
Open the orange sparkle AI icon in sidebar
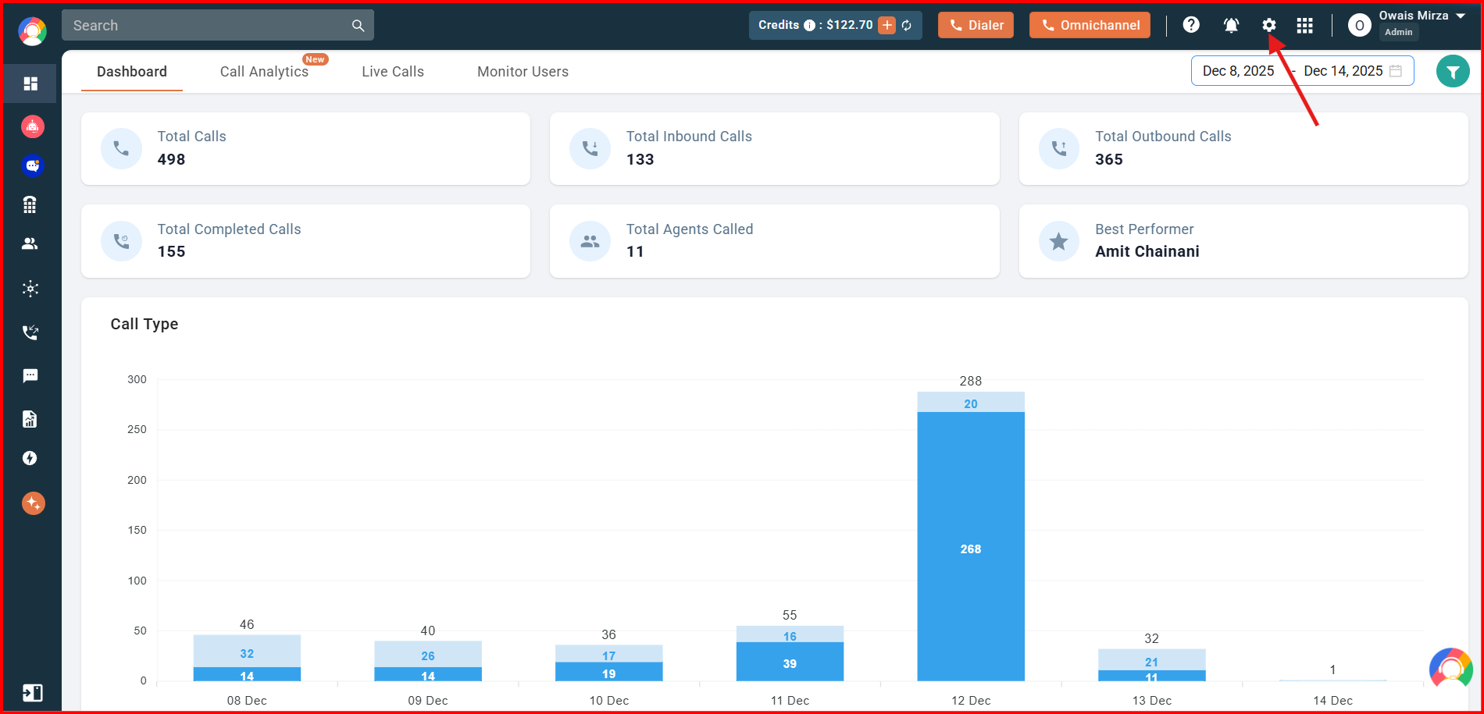[33, 503]
